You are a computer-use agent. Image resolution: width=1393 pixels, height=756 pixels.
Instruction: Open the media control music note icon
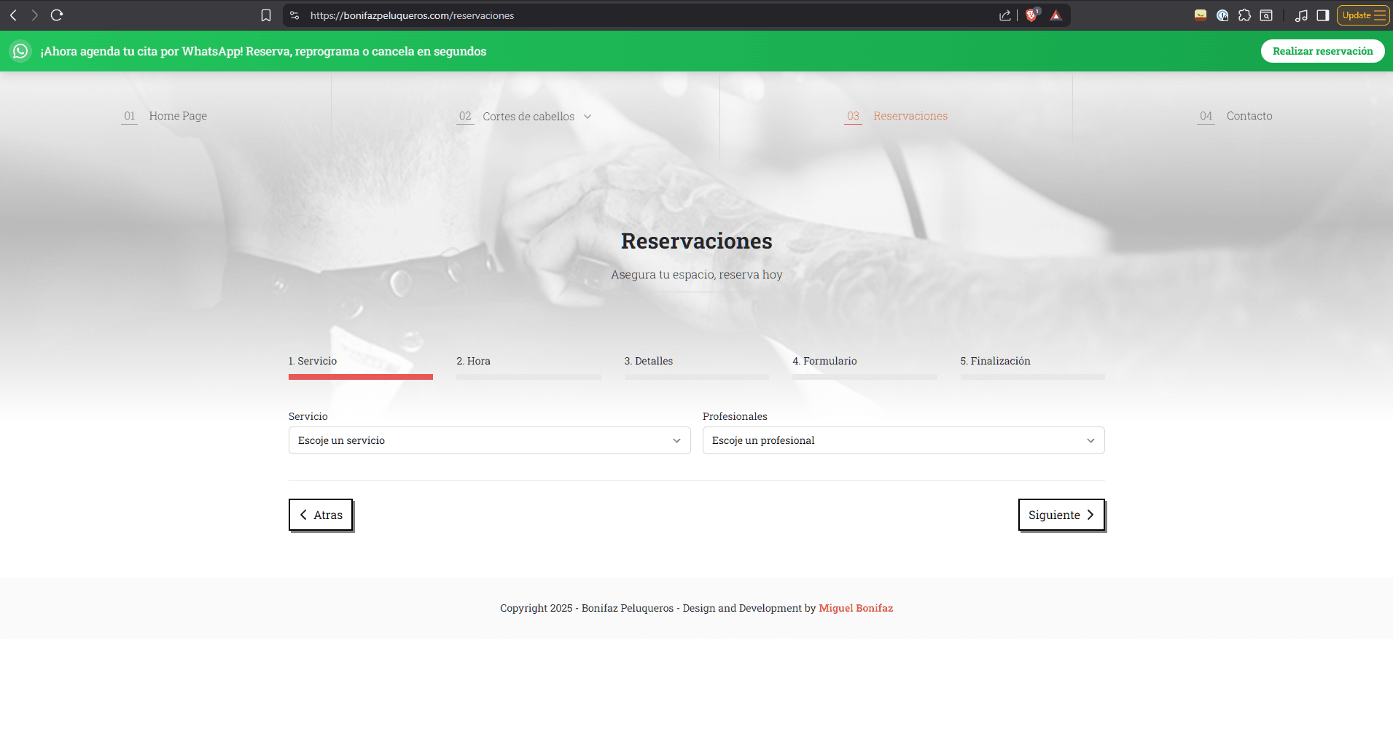click(1301, 15)
